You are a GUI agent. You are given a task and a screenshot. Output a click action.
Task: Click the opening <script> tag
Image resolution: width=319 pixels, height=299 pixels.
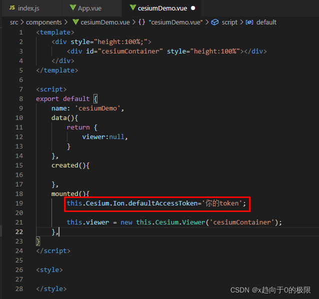click(x=51, y=89)
